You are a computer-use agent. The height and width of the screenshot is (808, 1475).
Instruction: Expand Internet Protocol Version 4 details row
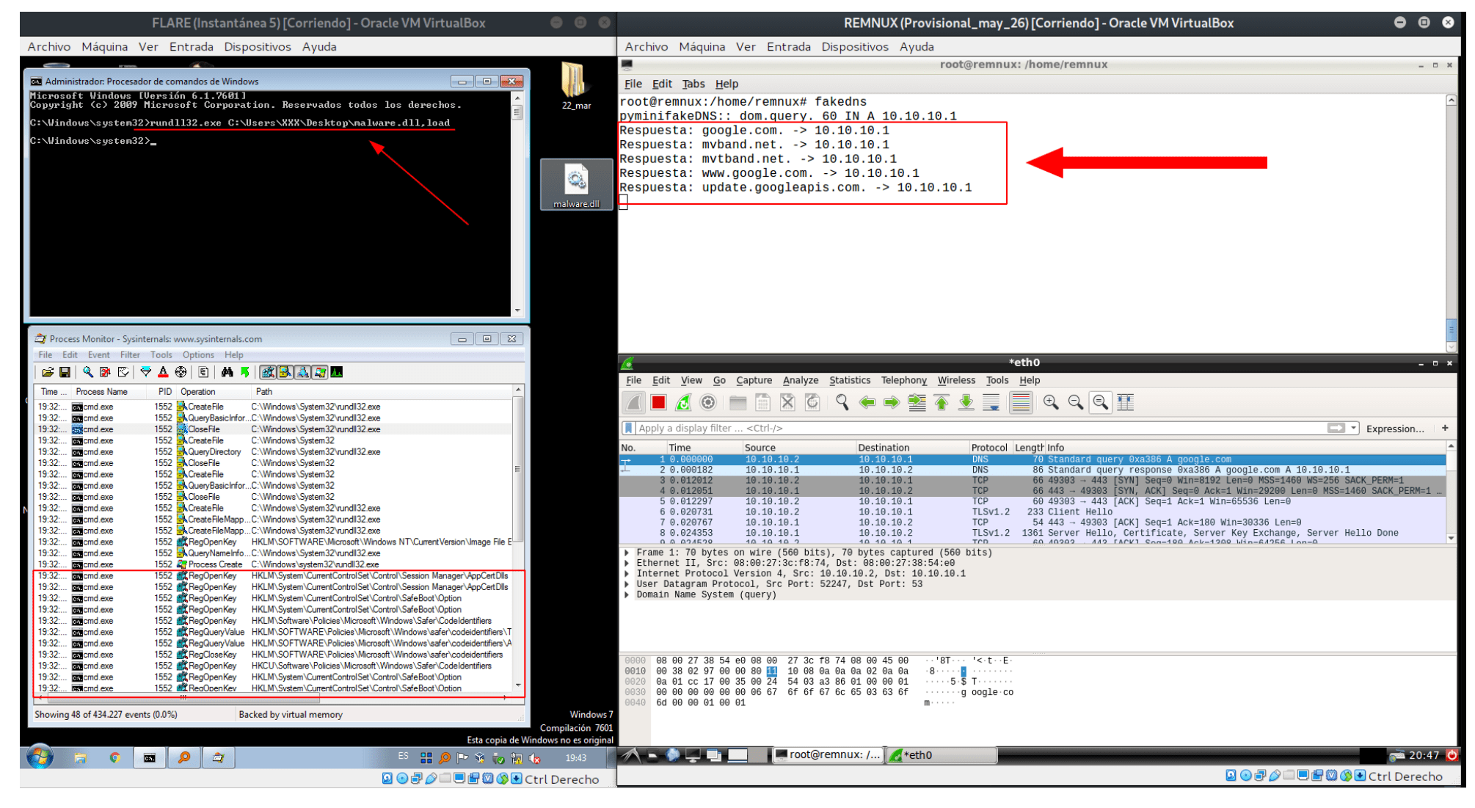[x=626, y=575]
